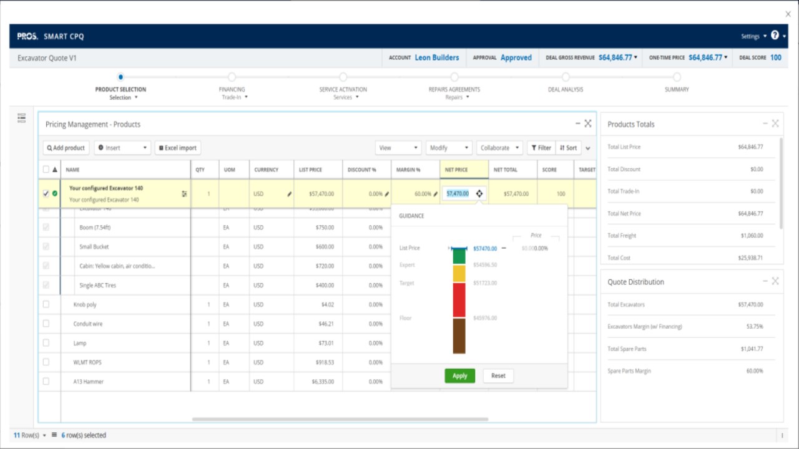This screenshot has width=799, height=449.
Task: Reset the guidance price
Action: 498,376
